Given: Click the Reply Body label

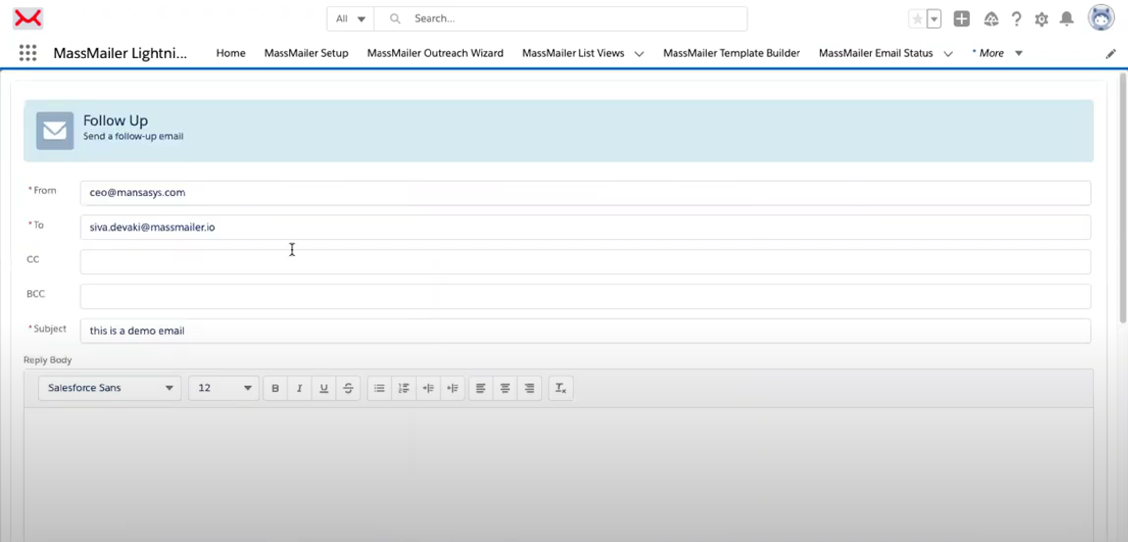Looking at the screenshot, I should [x=48, y=360].
